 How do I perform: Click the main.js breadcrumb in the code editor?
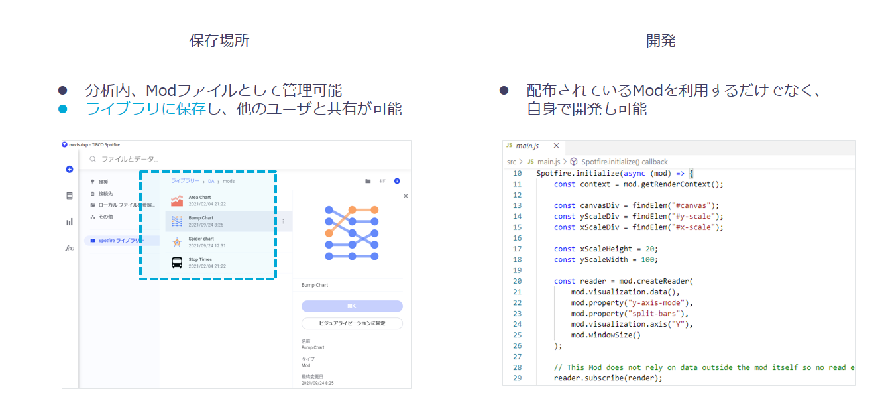[x=543, y=162]
